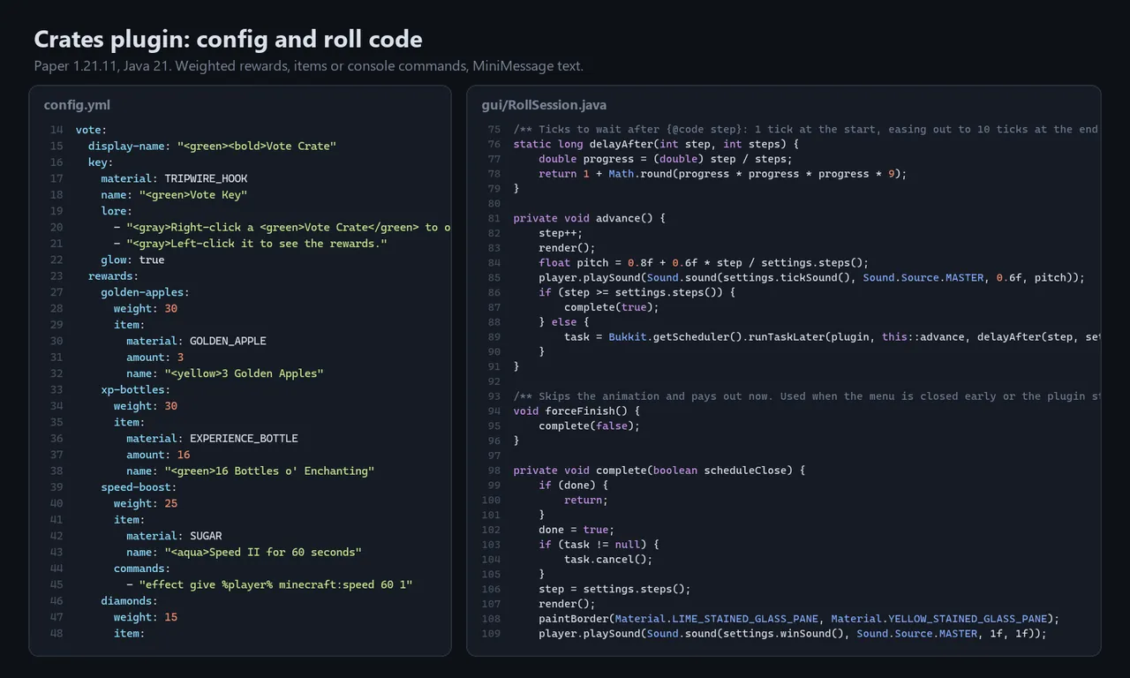Image resolution: width=1130 pixels, height=678 pixels.
Task: Click the "material: EXPERIENCE_BOTTLE" line
Action: click(212, 439)
